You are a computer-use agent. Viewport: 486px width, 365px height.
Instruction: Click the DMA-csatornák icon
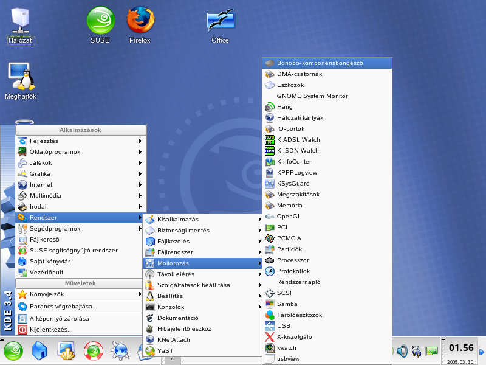tap(270, 74)
